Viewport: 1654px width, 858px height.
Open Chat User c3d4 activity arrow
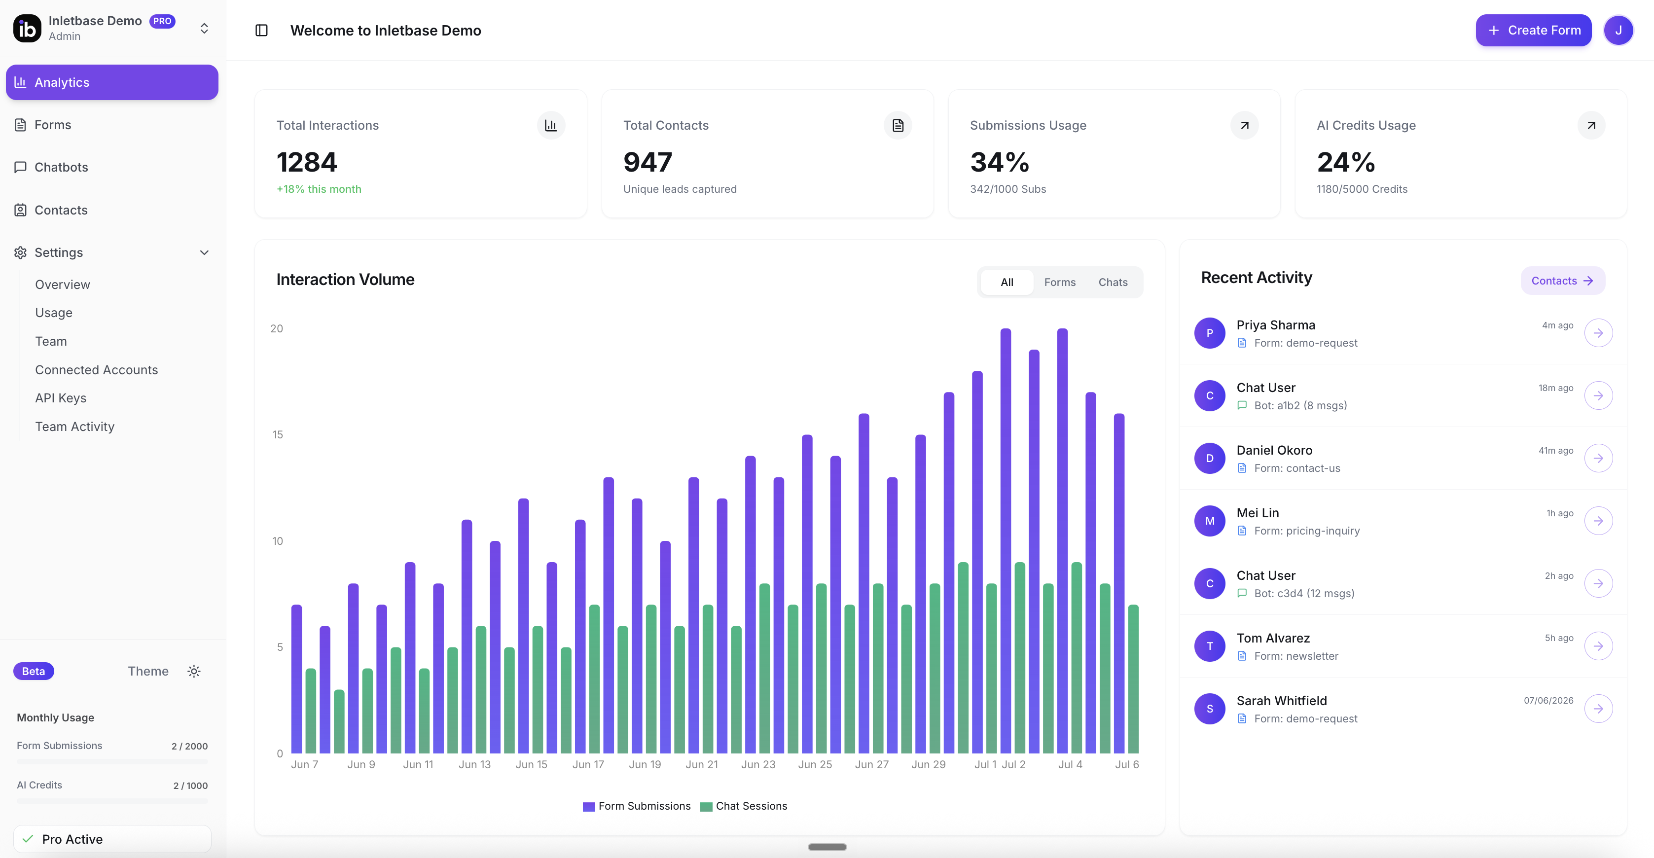click(1598, 583)
